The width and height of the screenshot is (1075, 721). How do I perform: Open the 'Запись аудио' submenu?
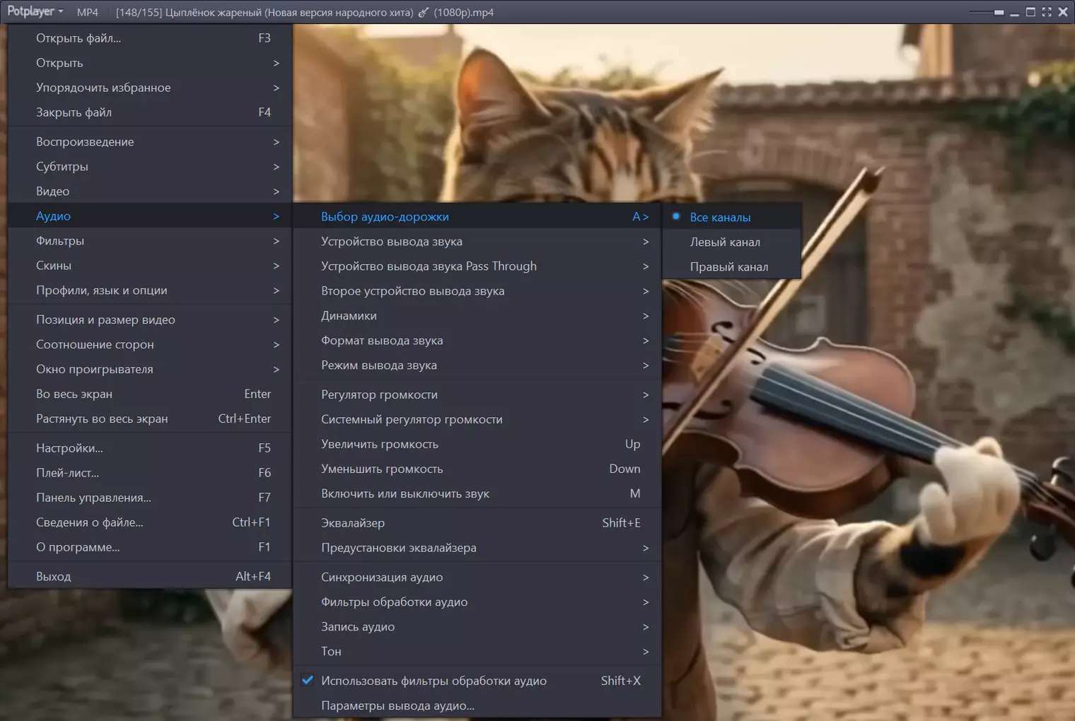click(477, 627)
